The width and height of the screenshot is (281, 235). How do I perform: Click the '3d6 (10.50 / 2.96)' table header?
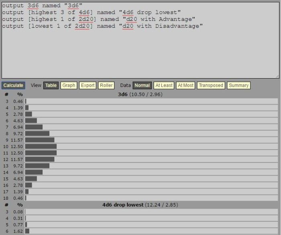pyautogui.click(x=140, y=94)
